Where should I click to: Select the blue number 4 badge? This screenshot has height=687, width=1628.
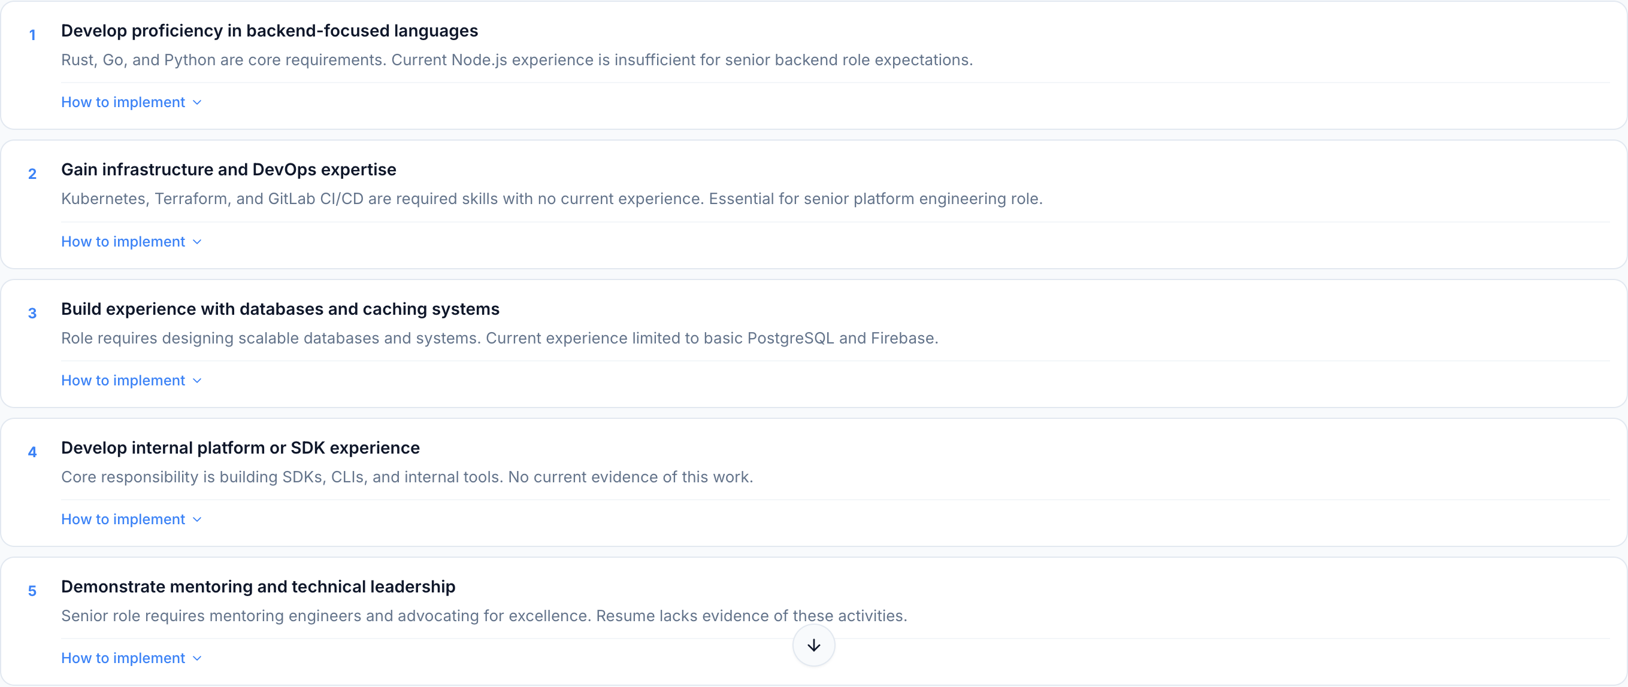32,452
